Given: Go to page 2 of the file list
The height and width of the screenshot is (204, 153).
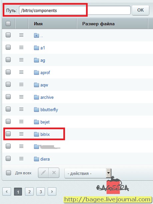Looking at the screenshot, I should [x=29, y=192].
